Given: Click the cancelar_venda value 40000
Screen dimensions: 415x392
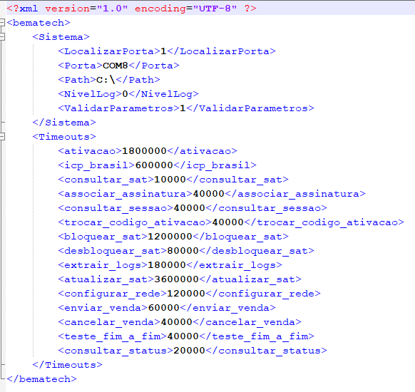Looking at the screenshot, I should [x=177, y=322].
